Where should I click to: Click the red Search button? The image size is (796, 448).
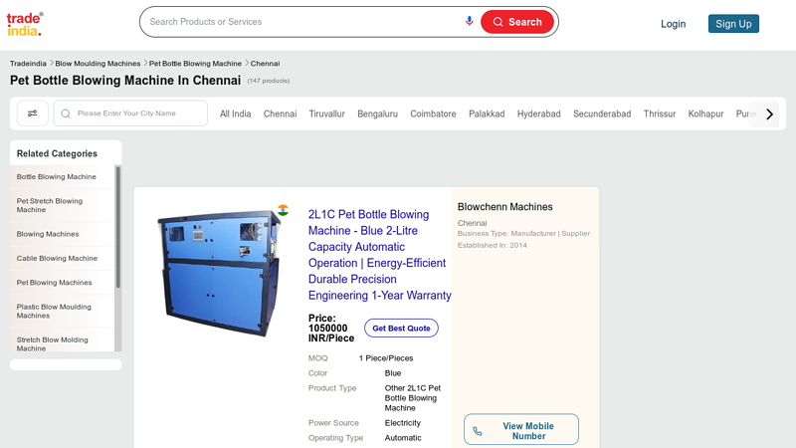coord(516,22)
